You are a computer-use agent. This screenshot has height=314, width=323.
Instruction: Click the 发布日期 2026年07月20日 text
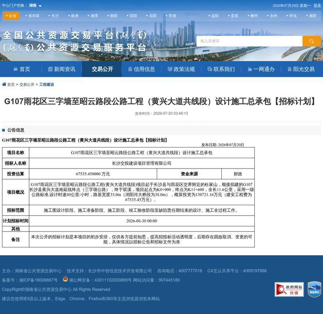point(223,145)
